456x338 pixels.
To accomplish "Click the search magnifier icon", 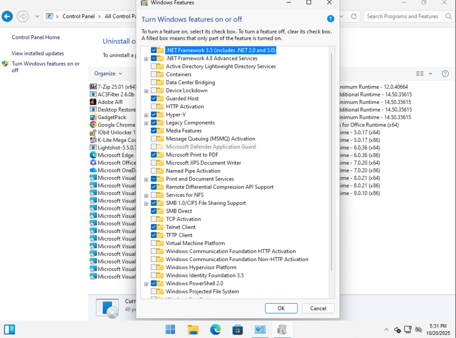I will click(x=449, y=16).
